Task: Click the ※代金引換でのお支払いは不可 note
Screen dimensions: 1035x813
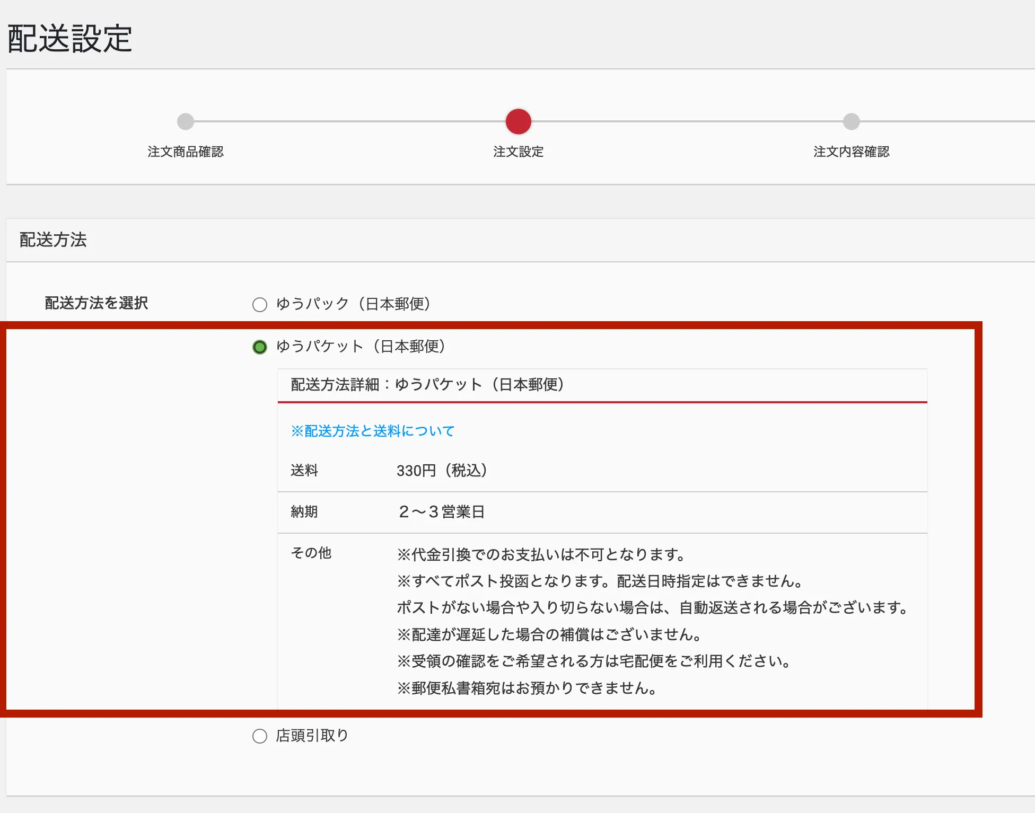Action: coord(541,554)
